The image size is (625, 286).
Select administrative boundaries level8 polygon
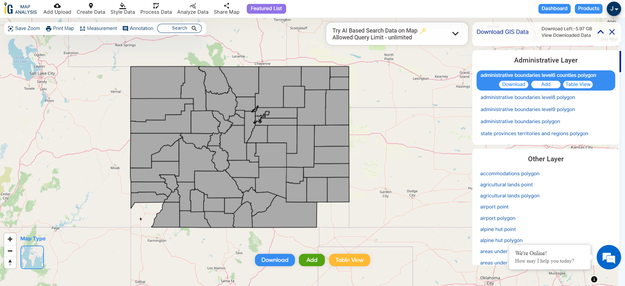coord(528,97)
